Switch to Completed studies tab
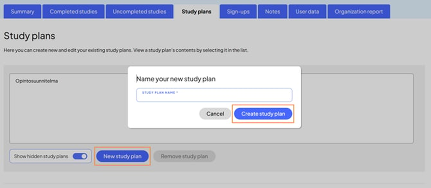Screen dimensions: 431x188 coord(73,12)
